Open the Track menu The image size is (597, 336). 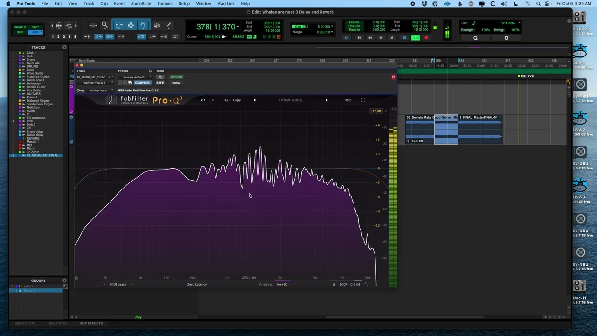pyautogui.click(x=89, y=3)
